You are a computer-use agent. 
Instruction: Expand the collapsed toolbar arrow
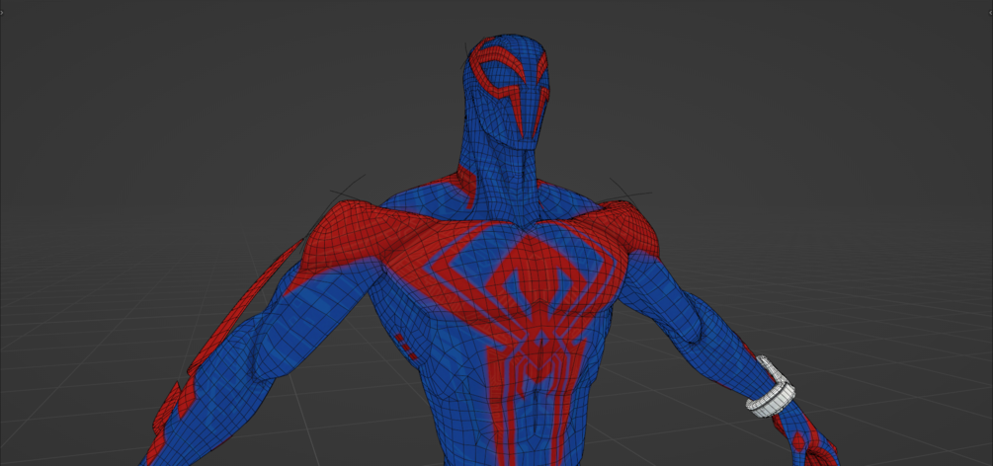pyautogui.click(x=2, y=12)
